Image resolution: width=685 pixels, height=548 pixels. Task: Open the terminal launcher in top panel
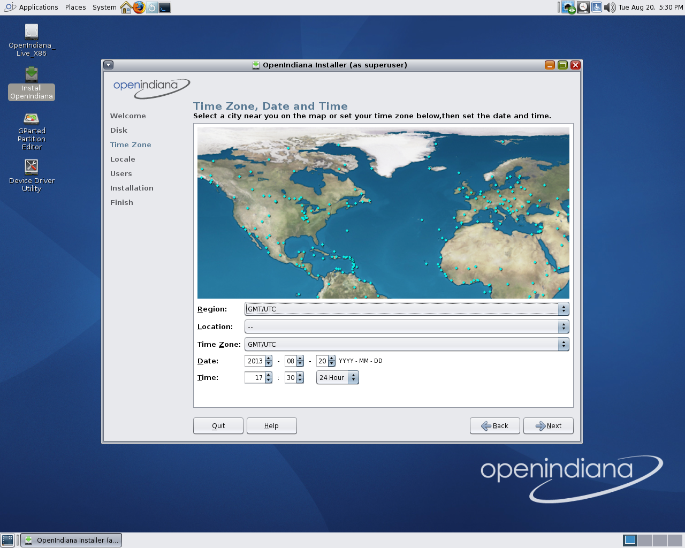coord(165,7)
